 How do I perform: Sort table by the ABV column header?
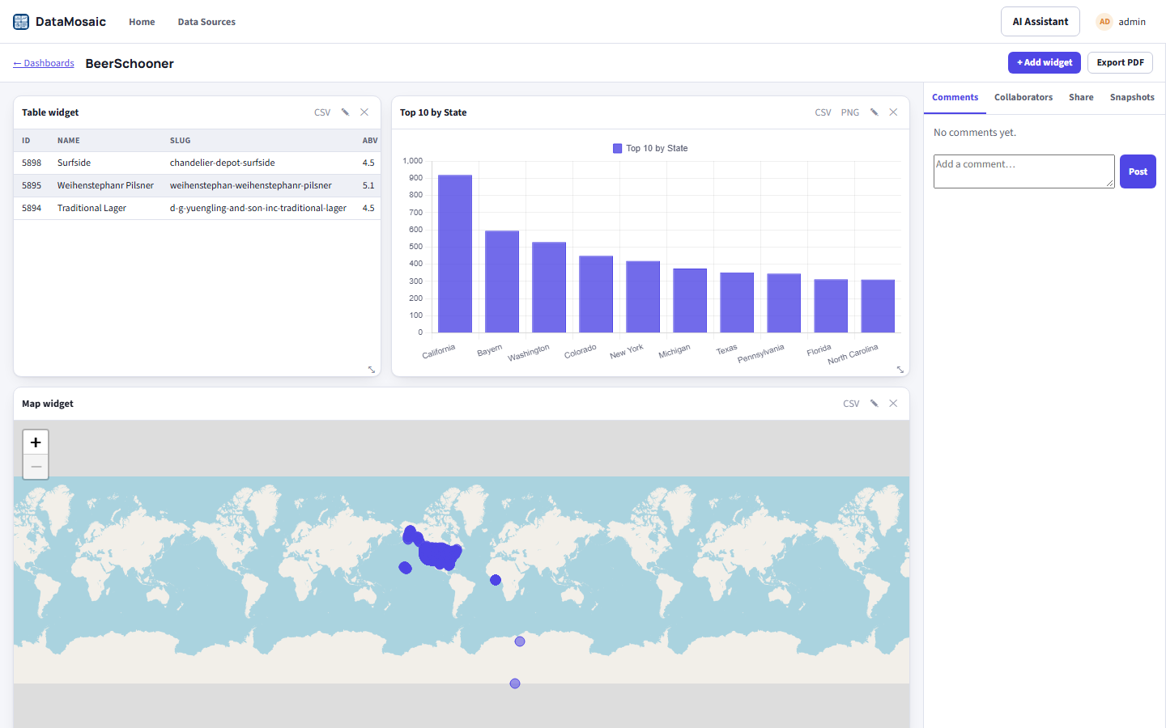tap(370, 141)
